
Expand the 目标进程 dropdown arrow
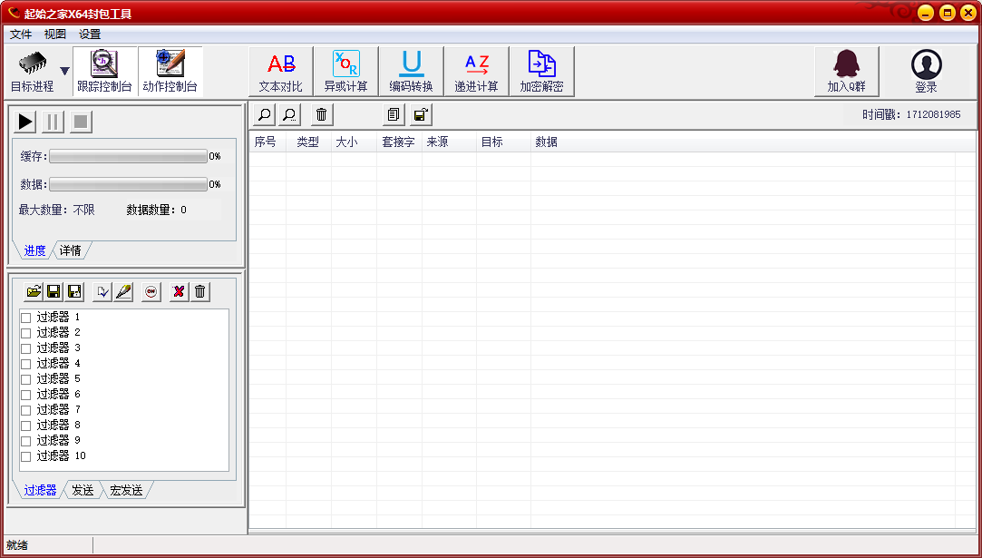point(64,72)
